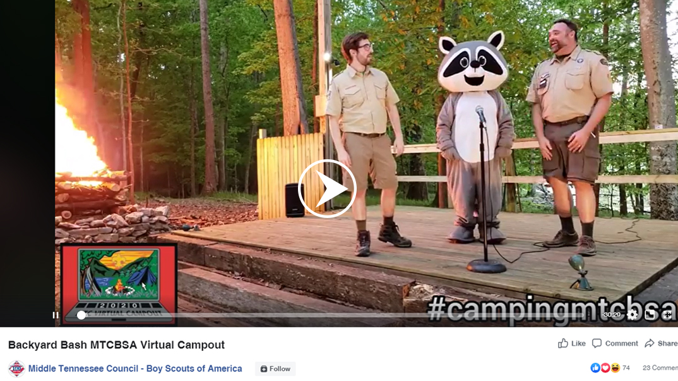Like the video with thumbs-up
Viewport: 678px width, 381px height.
point(572,343)
